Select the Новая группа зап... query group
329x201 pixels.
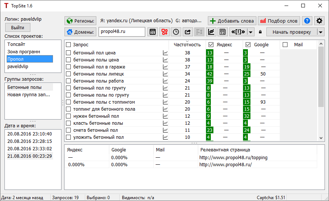[30, 95]
